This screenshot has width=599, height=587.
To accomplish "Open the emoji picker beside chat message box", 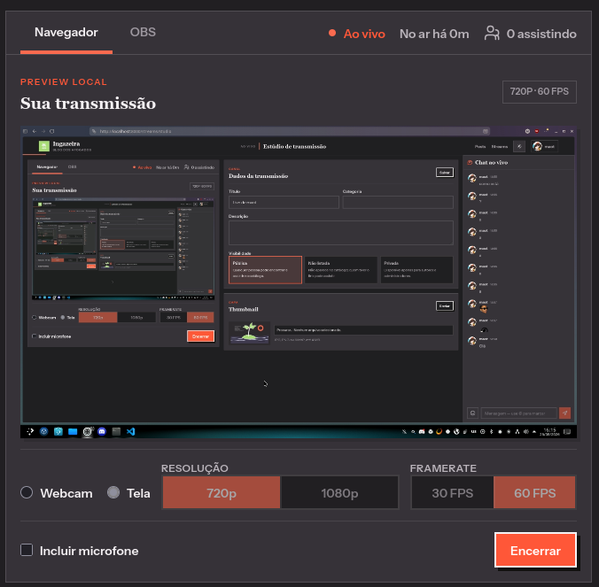I will click(472, 413).
